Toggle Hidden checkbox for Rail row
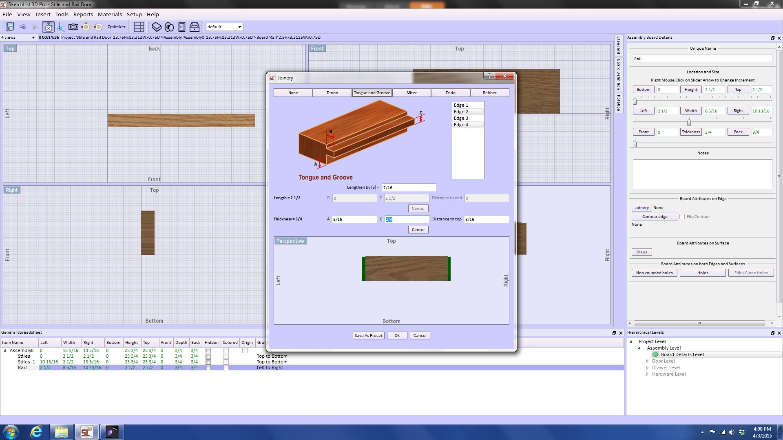783x440 pixels. [x=208, y=367]
